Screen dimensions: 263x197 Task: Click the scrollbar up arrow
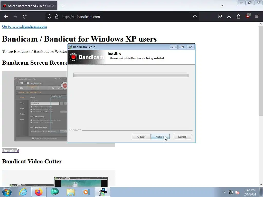pos(261,24)
